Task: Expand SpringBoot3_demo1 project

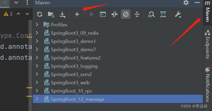Action: tap(37, 41)
